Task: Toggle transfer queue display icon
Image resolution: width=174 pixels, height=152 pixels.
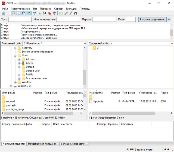Action: [28, 13]
